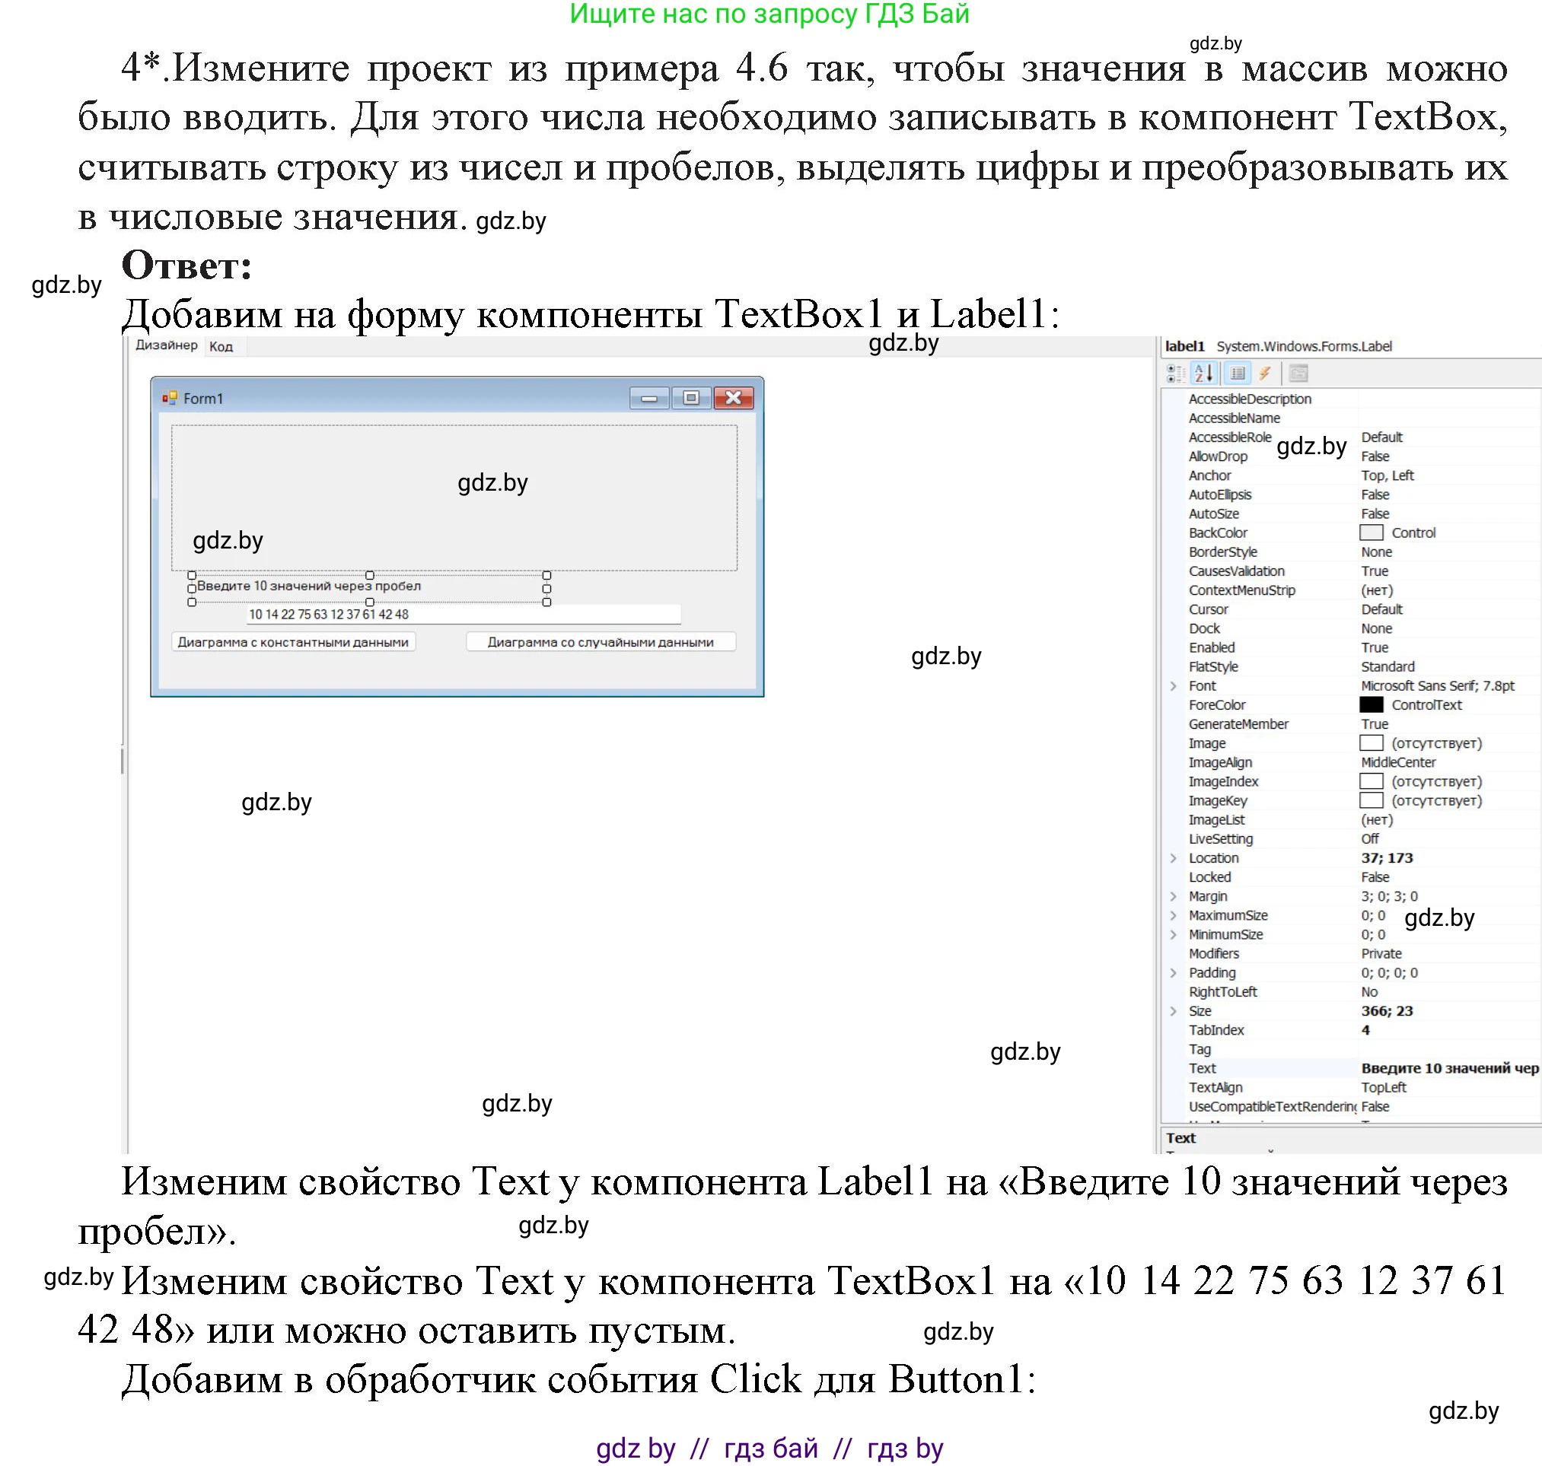
Task: Expand the Margin property
Action: [x=1173, y=896]
